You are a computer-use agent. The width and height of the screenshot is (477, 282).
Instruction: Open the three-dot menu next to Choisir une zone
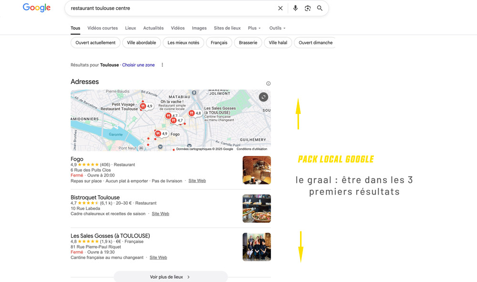click(162, 64)
